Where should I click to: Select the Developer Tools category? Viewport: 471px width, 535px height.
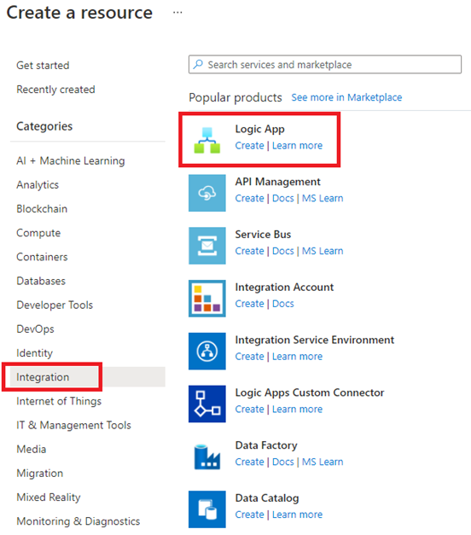(x=55, y=305)
